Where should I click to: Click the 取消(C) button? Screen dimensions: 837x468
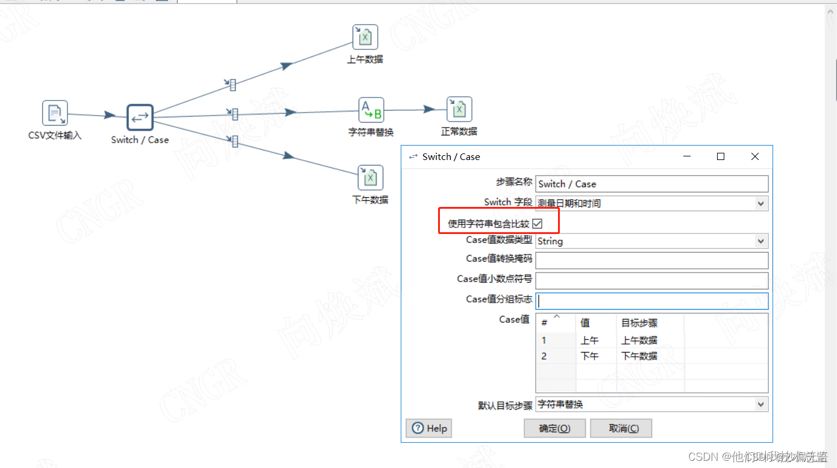click(x=621, y=428)
